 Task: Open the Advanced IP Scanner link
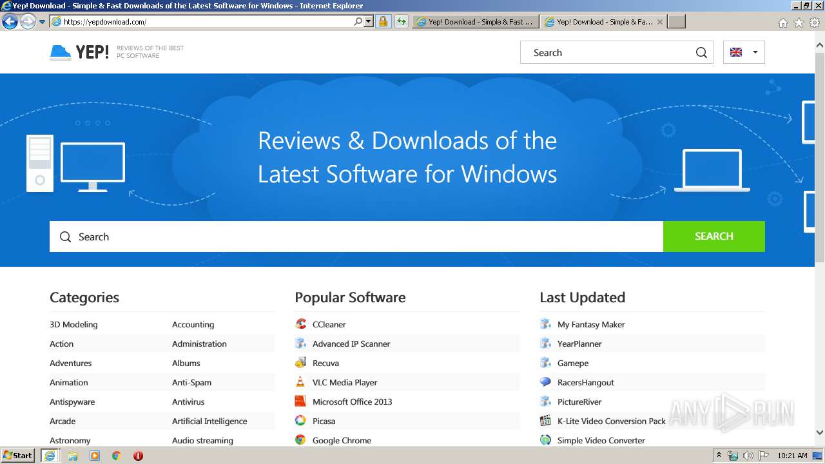[x=351, y=344]
